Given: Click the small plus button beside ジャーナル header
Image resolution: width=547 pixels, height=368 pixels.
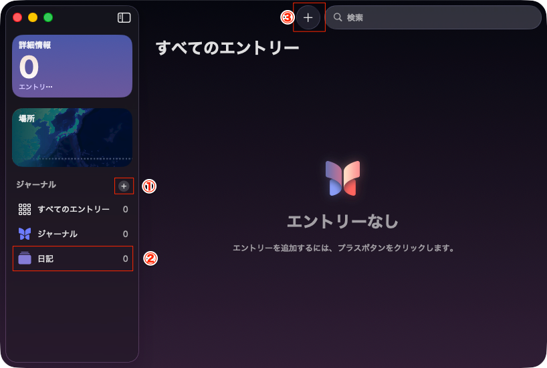Looking at the screenshot, I should pyautogui.click(x=124, y=186).
